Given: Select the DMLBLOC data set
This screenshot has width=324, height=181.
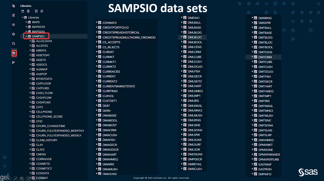Looking at the screenshot, I should (x=195, y=37).
